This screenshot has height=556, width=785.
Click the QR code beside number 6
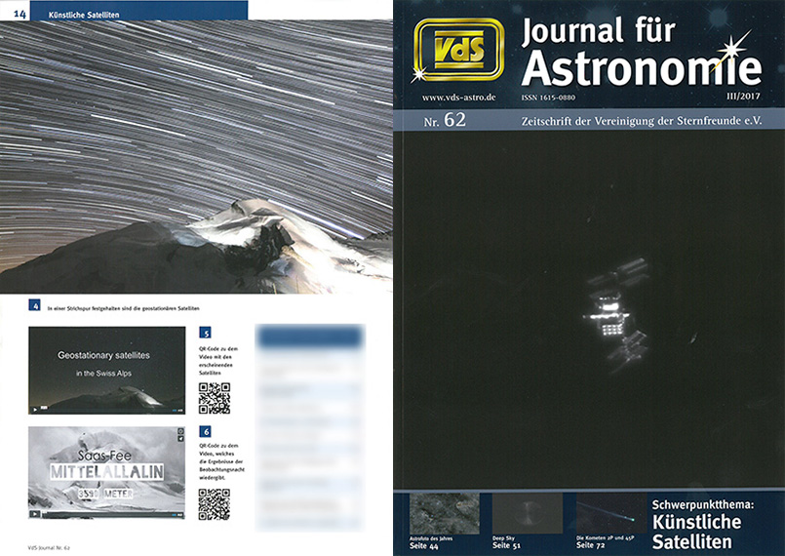[x=214, y=502]
